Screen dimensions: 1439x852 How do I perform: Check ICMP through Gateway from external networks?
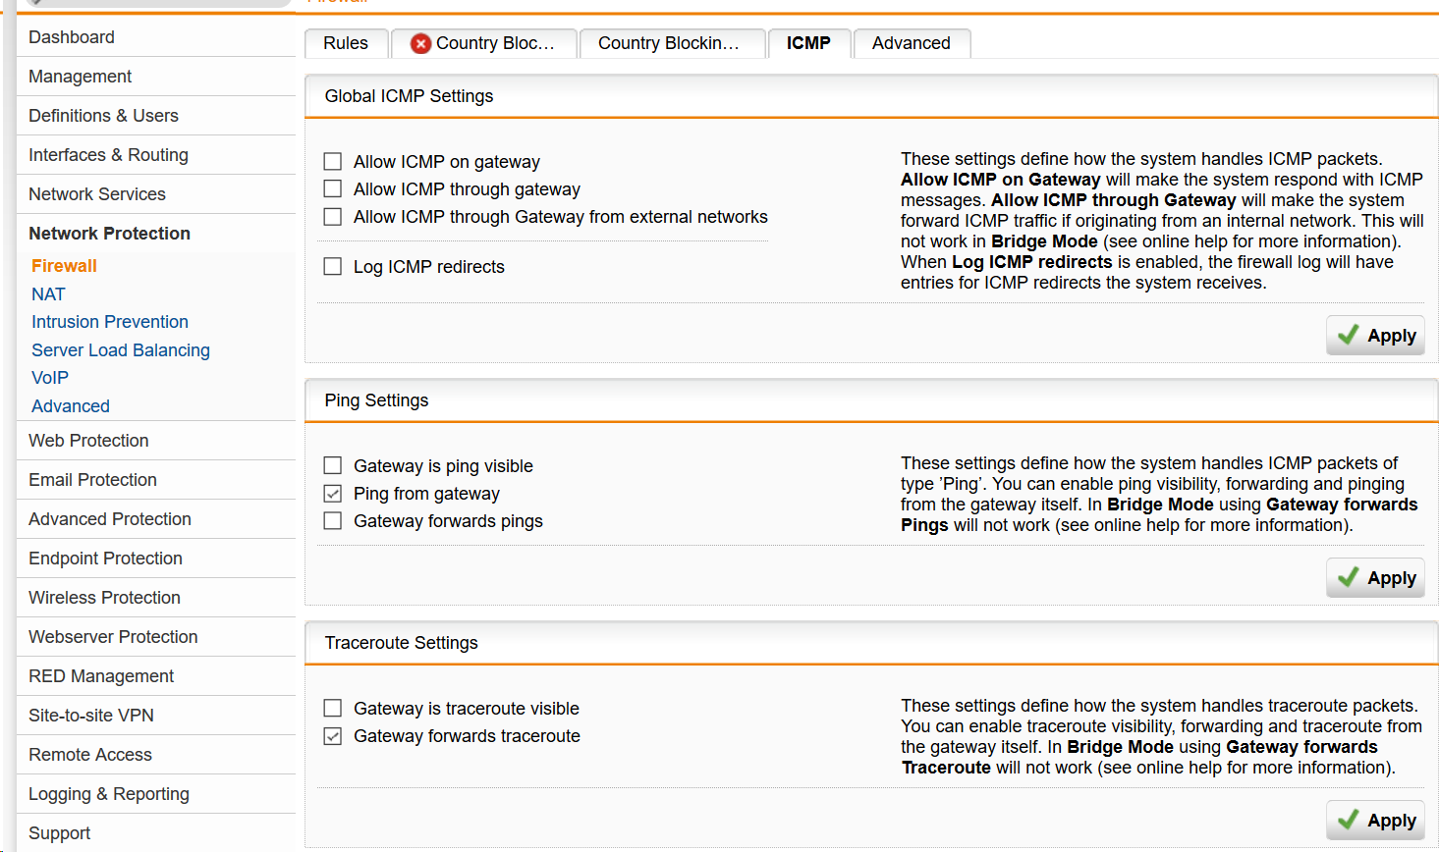point(333,217)
